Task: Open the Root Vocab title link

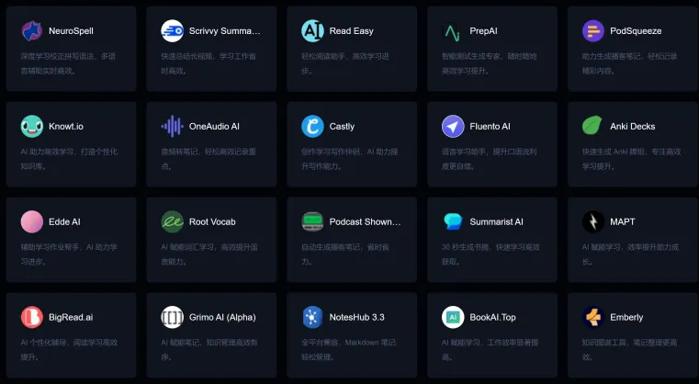Action: 212,221
